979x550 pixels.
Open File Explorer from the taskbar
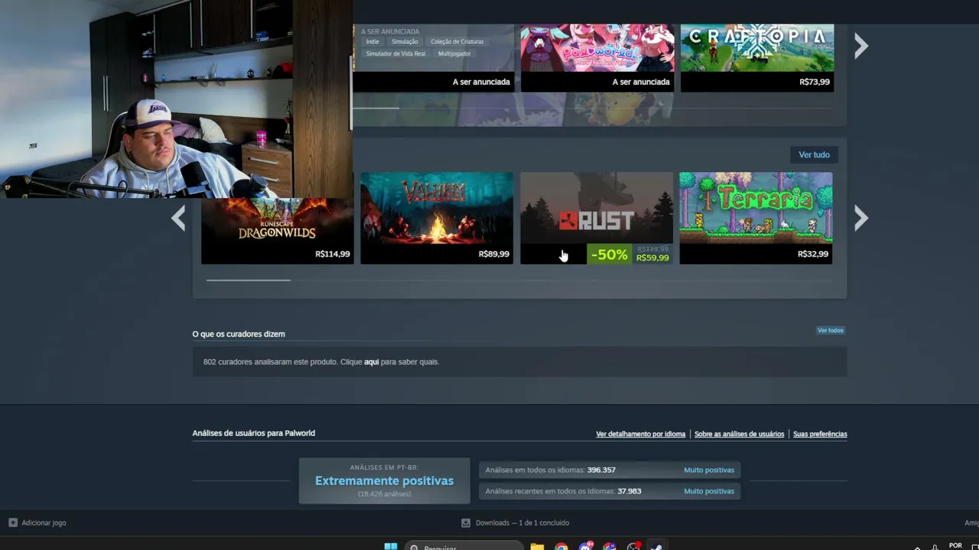pos(537,546)
